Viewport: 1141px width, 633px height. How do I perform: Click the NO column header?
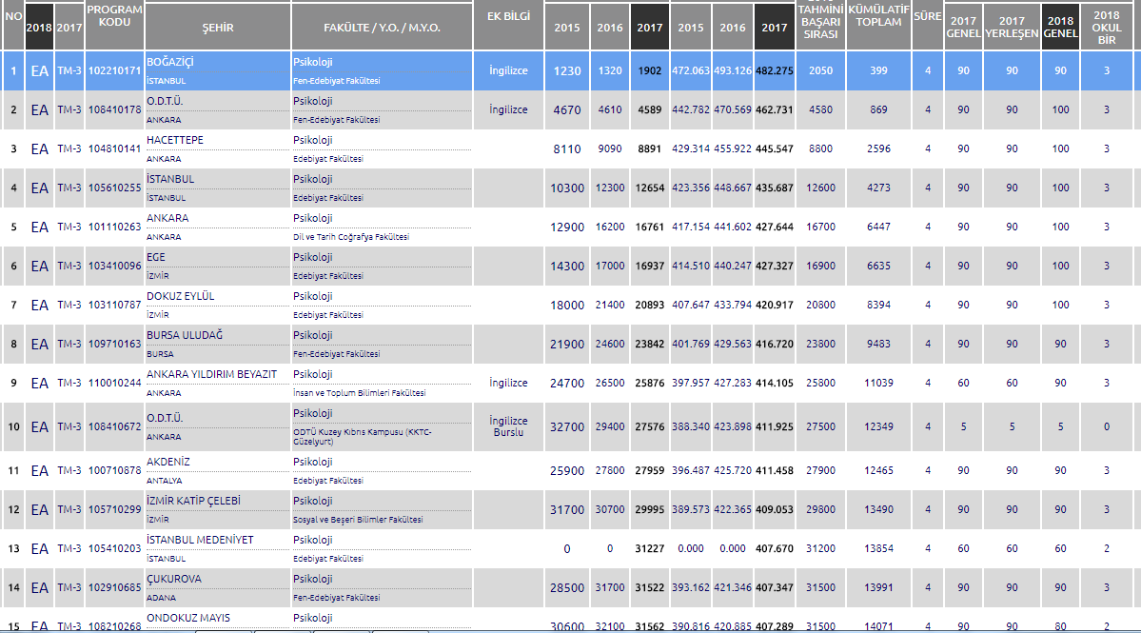12,16
